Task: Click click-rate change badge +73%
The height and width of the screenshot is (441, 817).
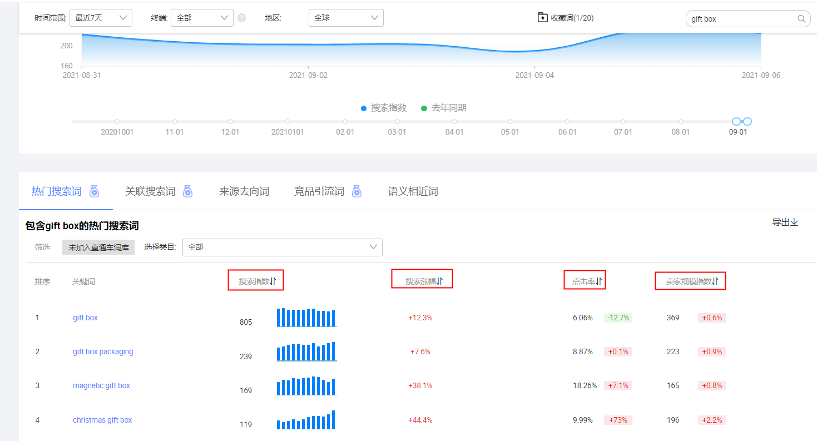Action: coord(618,420)
